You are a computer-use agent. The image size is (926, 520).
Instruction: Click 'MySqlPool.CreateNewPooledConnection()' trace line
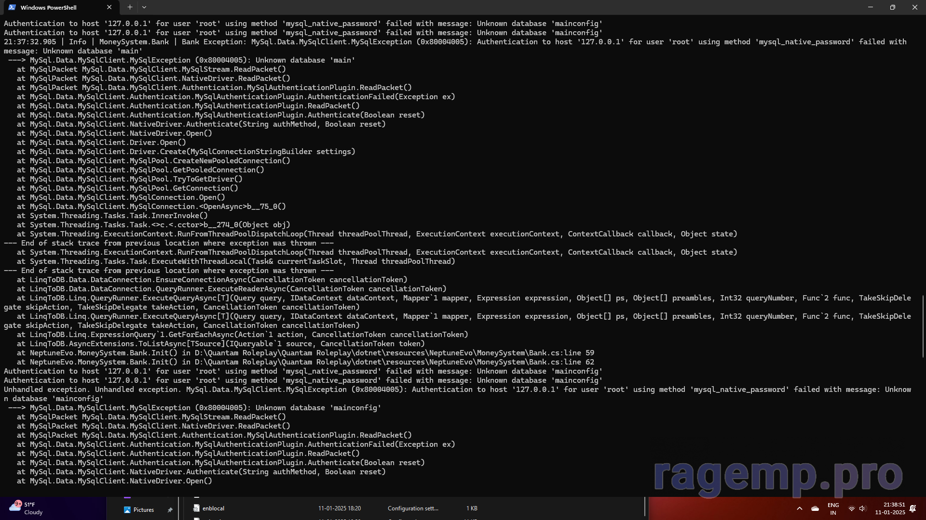click(x=153, y=161)
